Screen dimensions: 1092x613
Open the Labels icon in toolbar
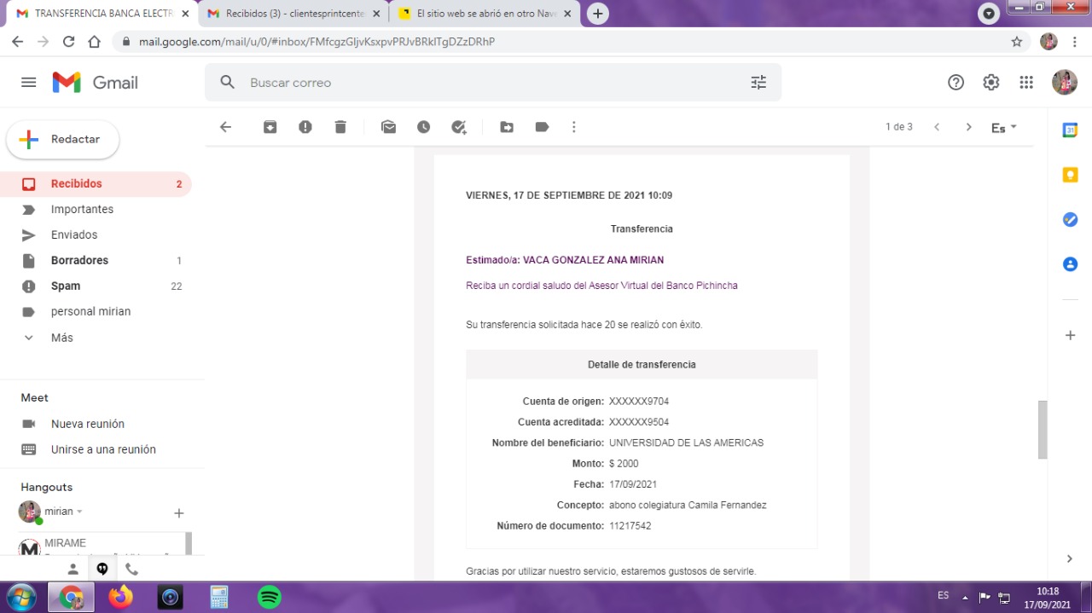pos(542,127)
